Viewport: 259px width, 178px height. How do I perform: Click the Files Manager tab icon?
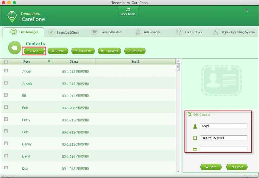14,32
